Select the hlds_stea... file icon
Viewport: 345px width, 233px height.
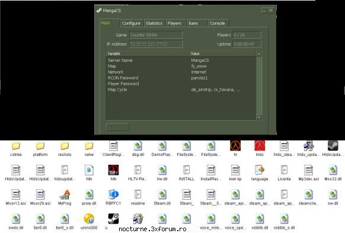tap(284, 146)
